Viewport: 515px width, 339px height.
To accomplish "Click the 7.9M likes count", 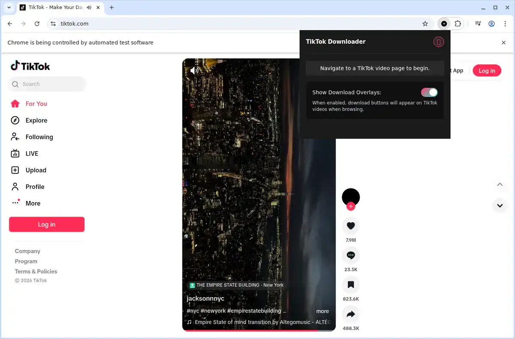I will 351,240.
